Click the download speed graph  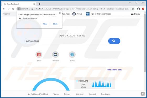coord(102,84)
